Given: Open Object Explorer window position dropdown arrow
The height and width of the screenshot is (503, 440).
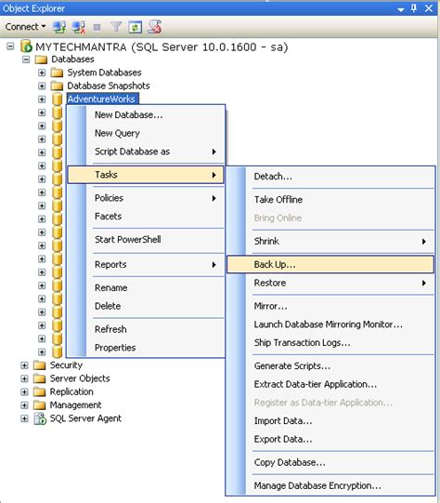Looking at the screenshot, I should (x=401, y=9).
